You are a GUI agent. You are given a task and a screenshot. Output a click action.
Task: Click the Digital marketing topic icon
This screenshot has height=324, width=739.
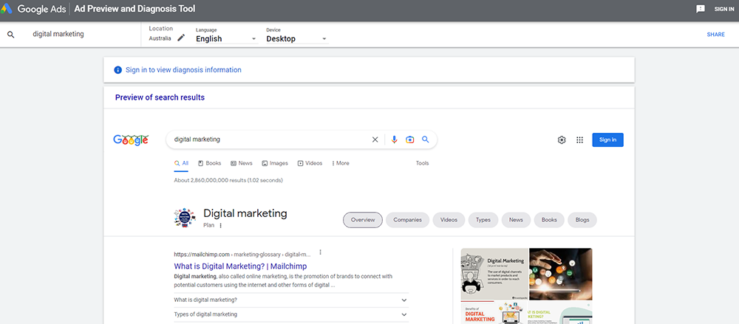(x=184, y=218)
